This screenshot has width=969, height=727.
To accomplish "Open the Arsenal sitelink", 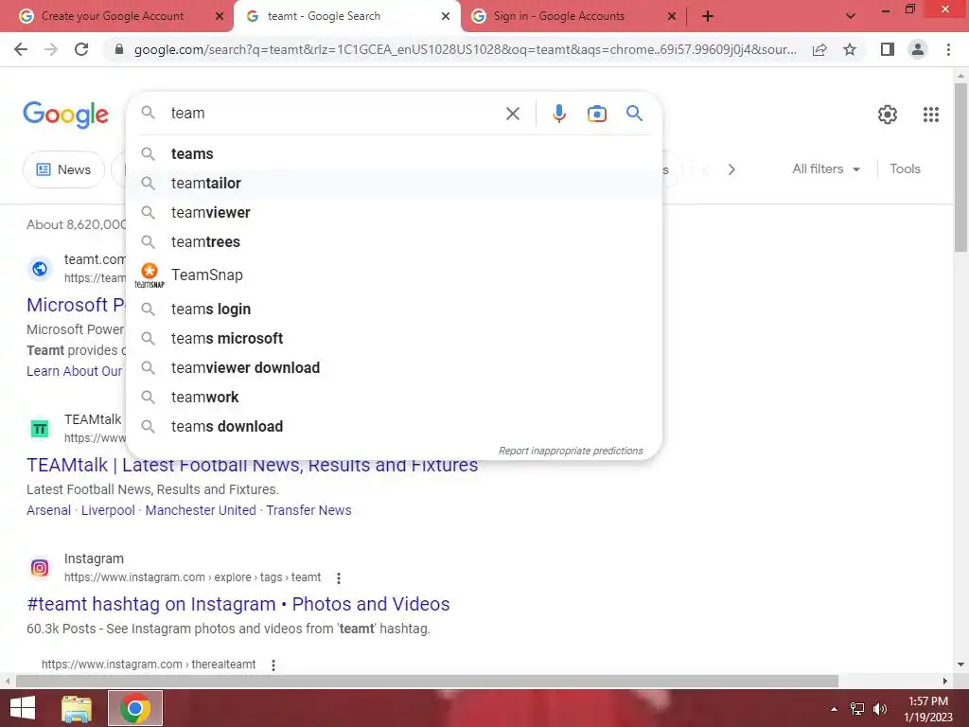I will click(x=49, y=510).
